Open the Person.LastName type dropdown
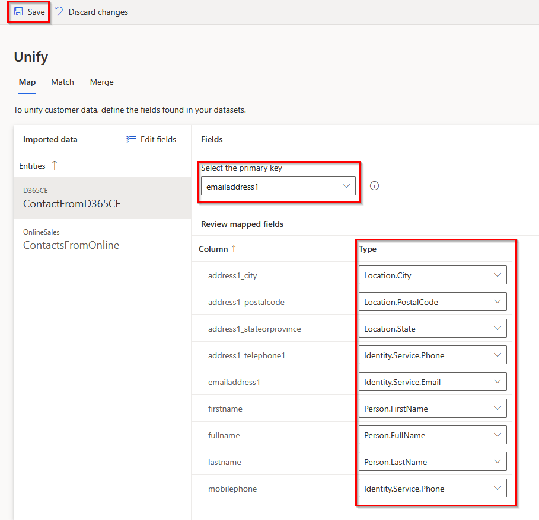 coord(432,462)
